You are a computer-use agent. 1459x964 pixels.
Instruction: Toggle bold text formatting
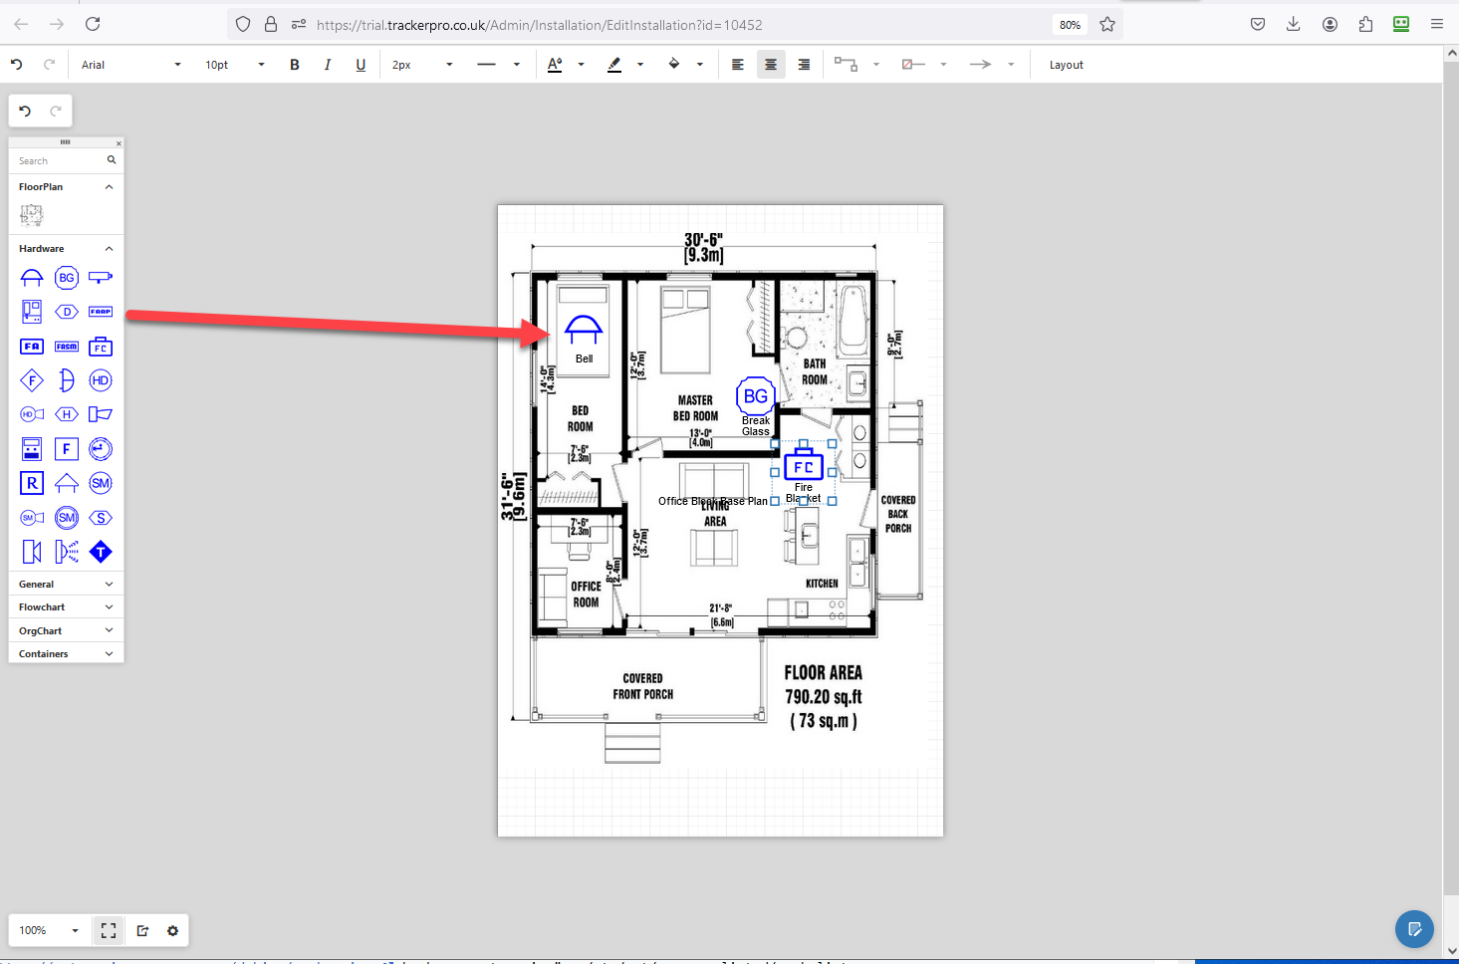pyautogui.click(x=295, y=65)
